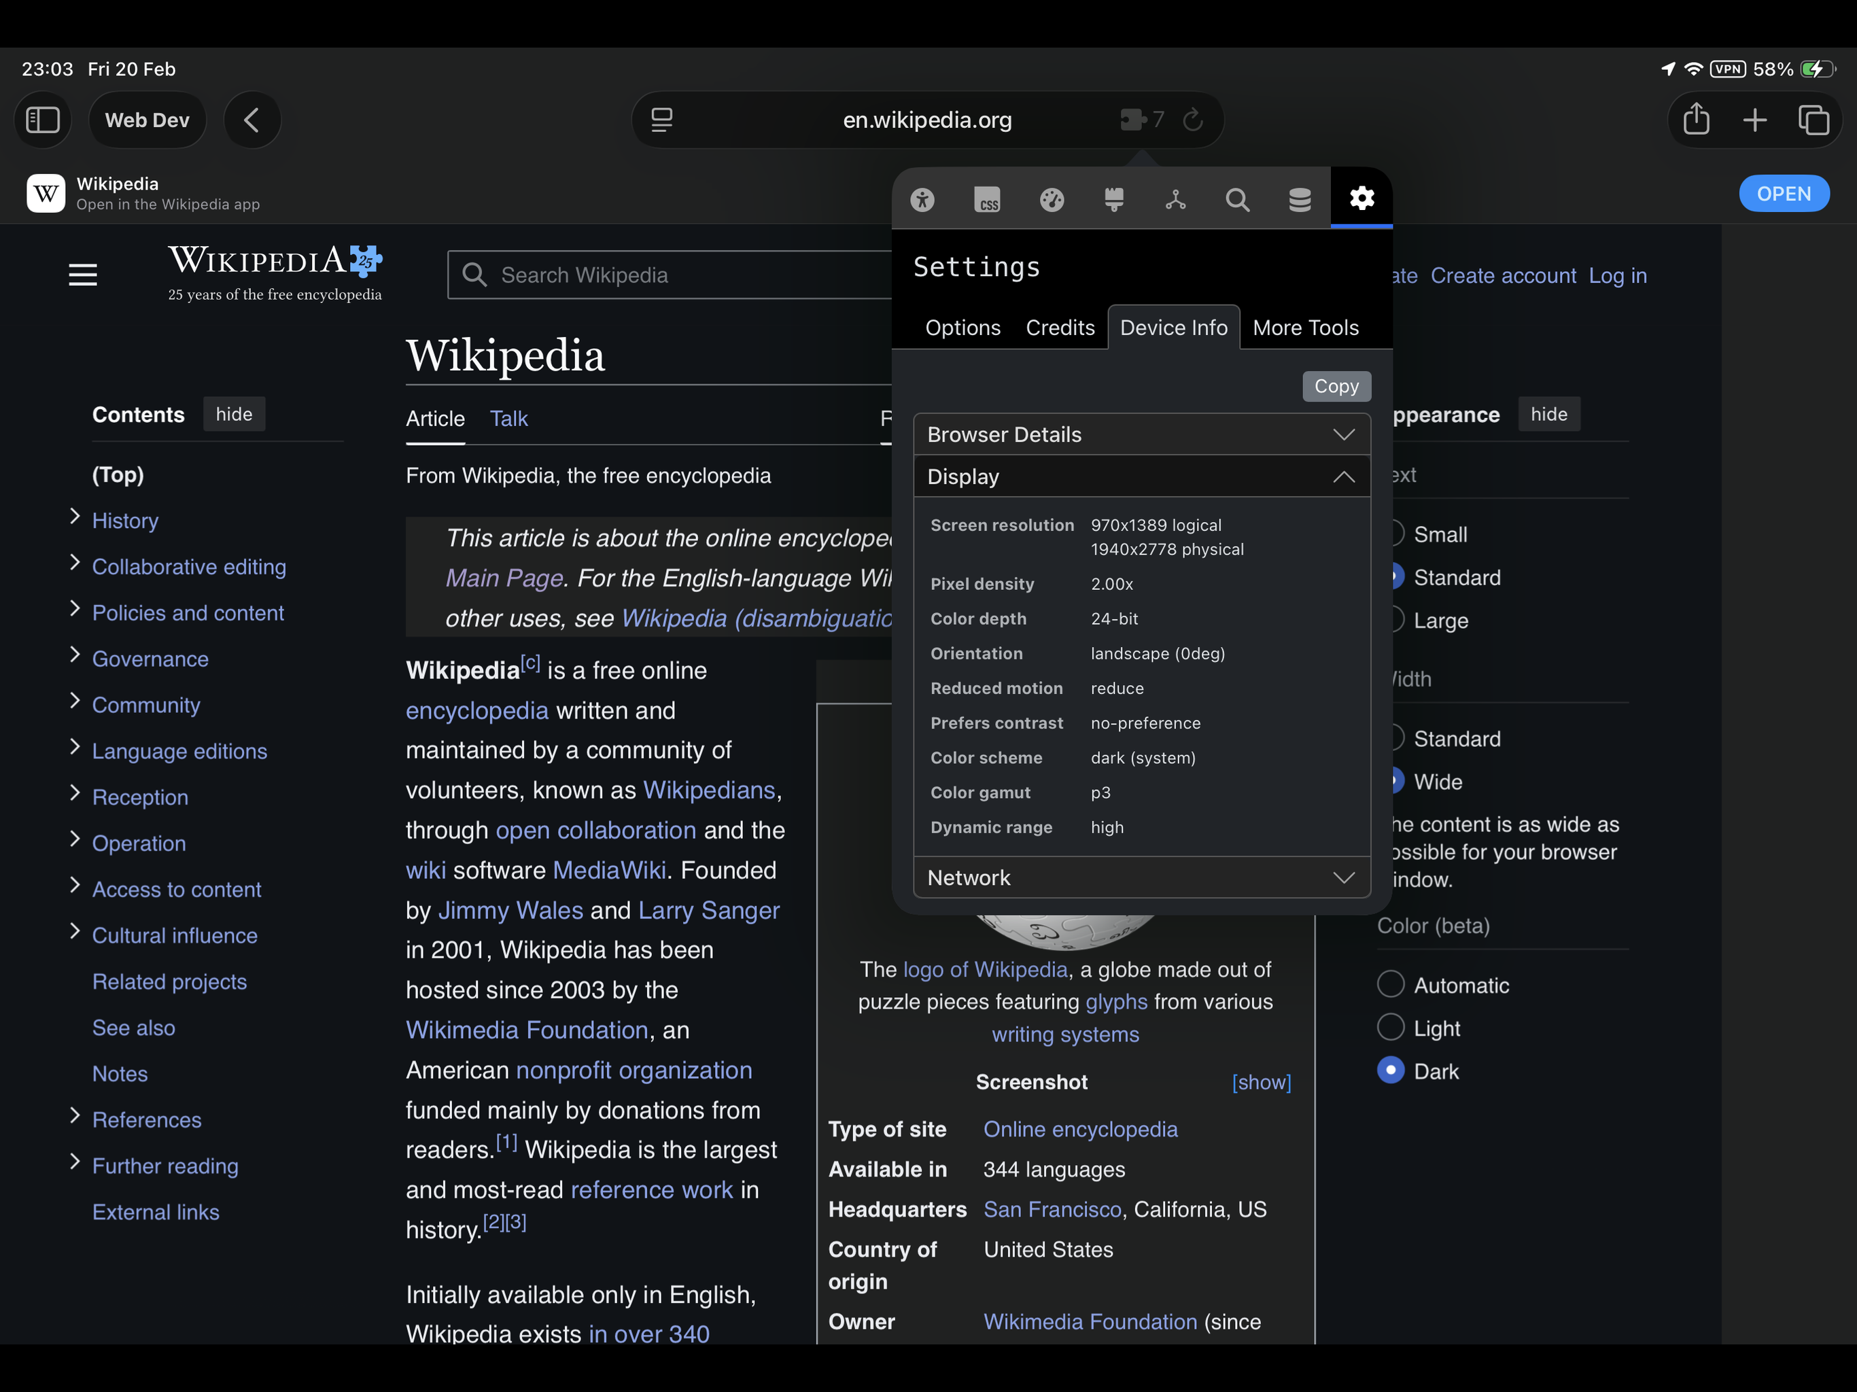The image size is (1857, 1392).
Task: Add a new tab with plus icon
Action: pos(1754,120)
